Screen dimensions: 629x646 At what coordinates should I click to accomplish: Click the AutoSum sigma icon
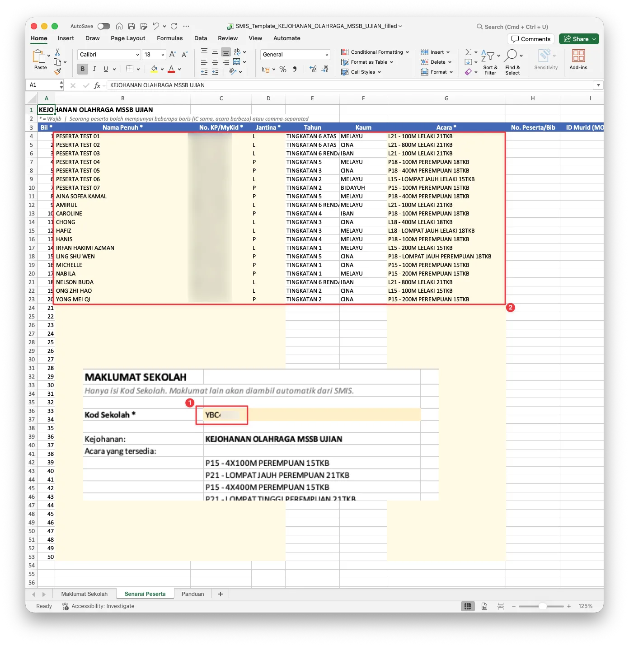tap(468, 52)
